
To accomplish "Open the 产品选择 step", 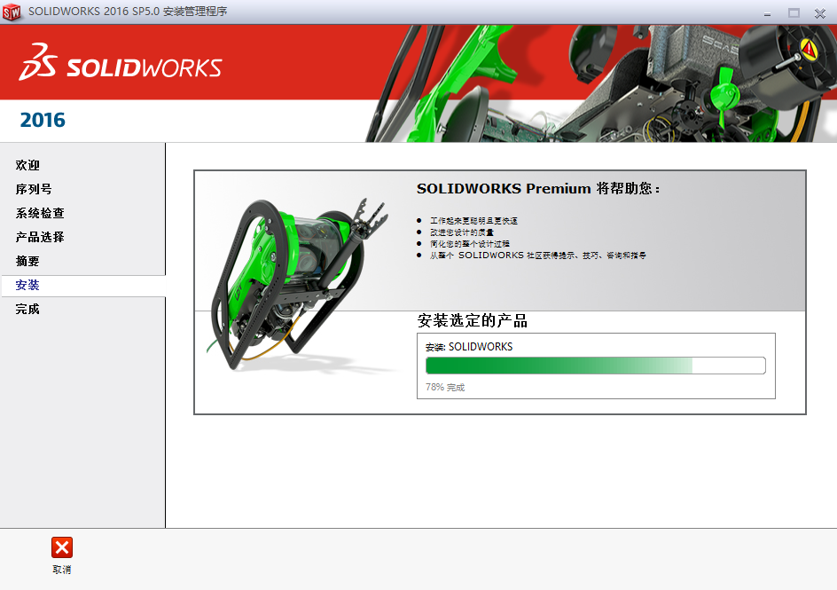I will click(39, 237).
